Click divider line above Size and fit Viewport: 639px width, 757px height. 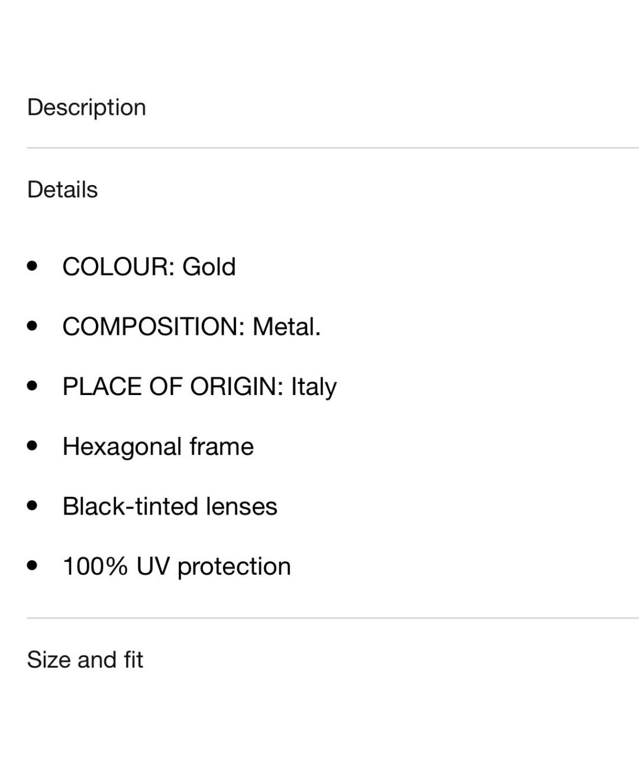(x=333, y=618)
